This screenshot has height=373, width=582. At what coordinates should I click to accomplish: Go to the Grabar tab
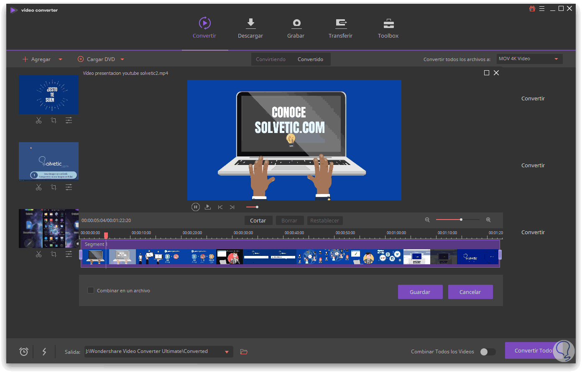coord(296,28)
